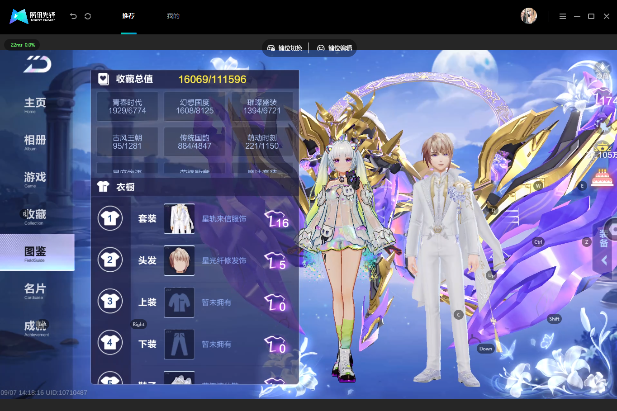Open 主页 Home in the sidebar
The width and height of the screenshot is (617, 411).
35,105
